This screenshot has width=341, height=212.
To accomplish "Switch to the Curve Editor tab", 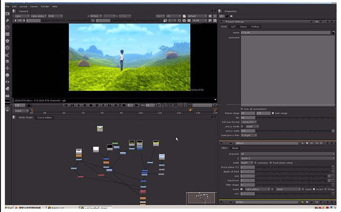I will click(x=45, y=118).
